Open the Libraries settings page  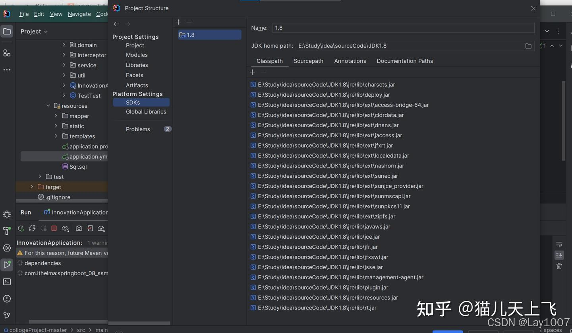[x=137, y=65]
